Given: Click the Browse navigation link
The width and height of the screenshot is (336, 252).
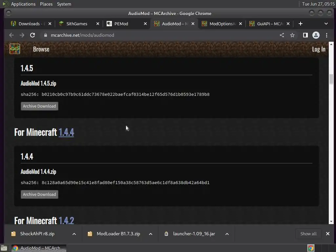Looking at the screenshot, I should point(41,49).
